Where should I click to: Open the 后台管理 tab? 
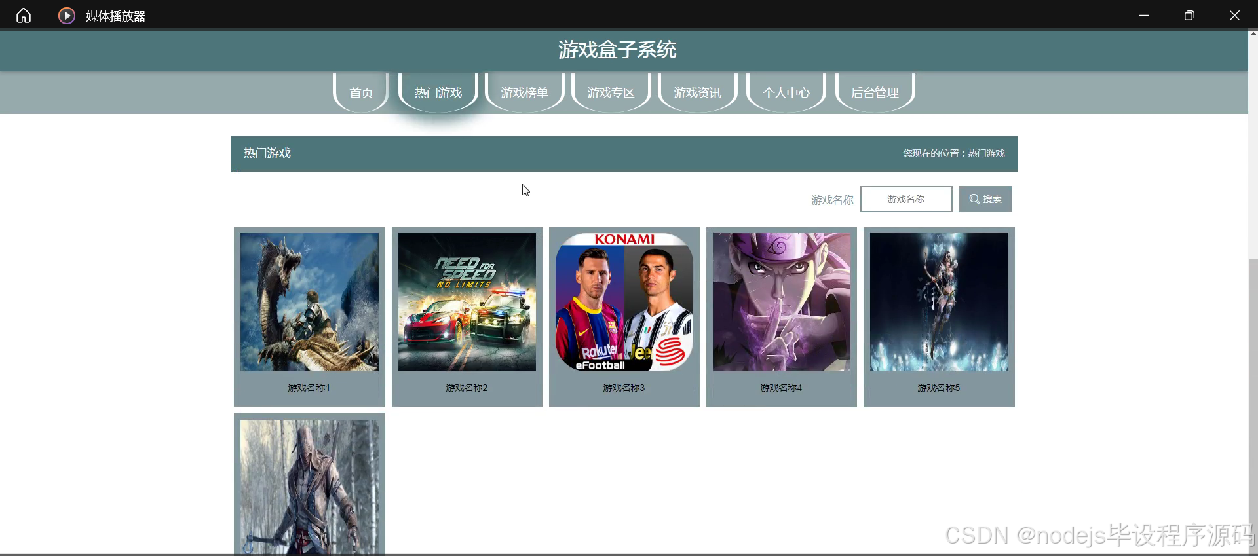tap(875, 92)
